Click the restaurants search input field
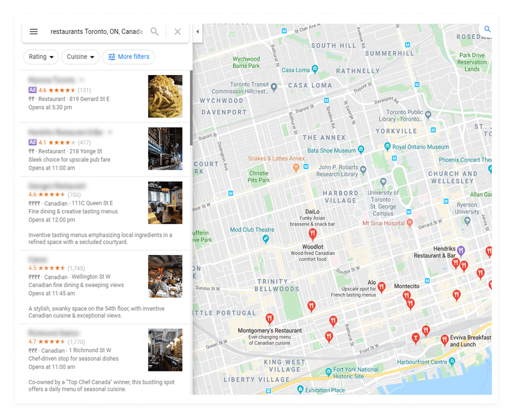The image size is (508, 419). point(96,31)
